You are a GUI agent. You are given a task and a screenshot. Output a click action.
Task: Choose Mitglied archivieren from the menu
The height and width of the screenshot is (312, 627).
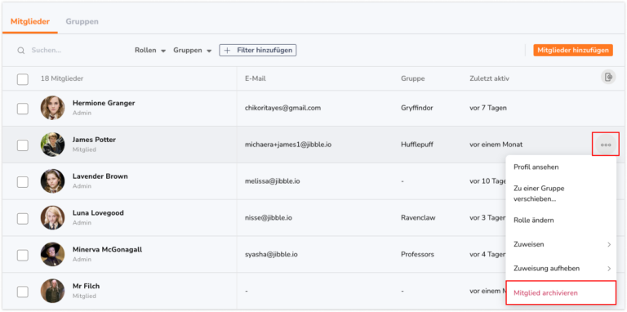coord(561,292)
